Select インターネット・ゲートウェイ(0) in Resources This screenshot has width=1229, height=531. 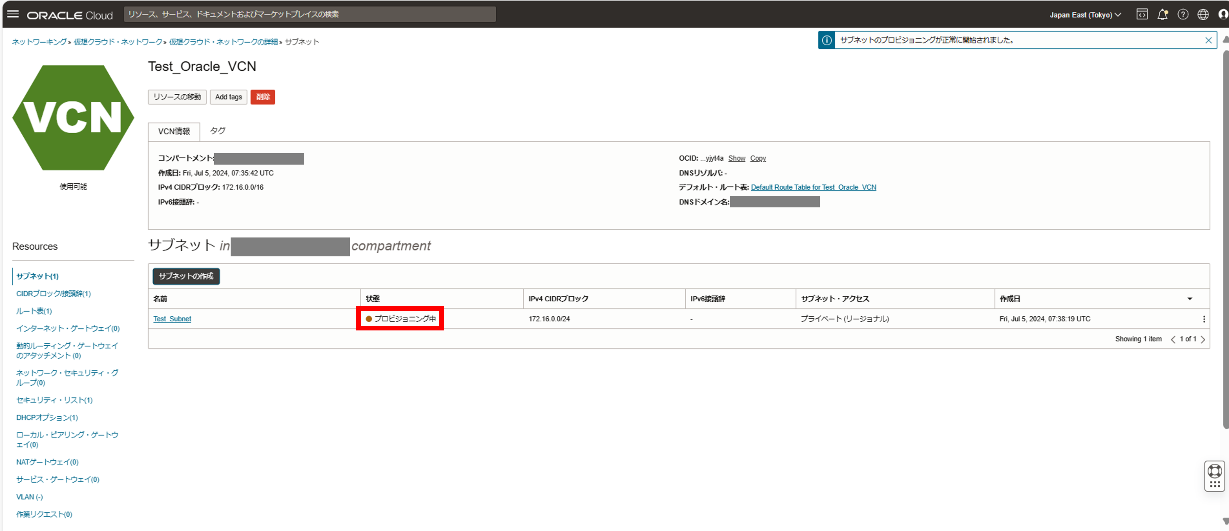[68, 328]
